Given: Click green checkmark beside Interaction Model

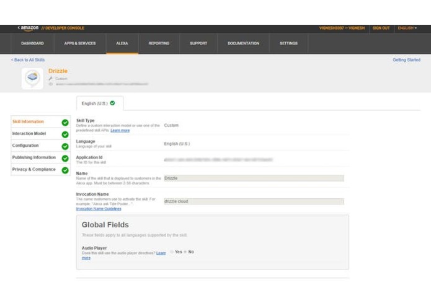Looking at the screenshot, I should 65,134.
